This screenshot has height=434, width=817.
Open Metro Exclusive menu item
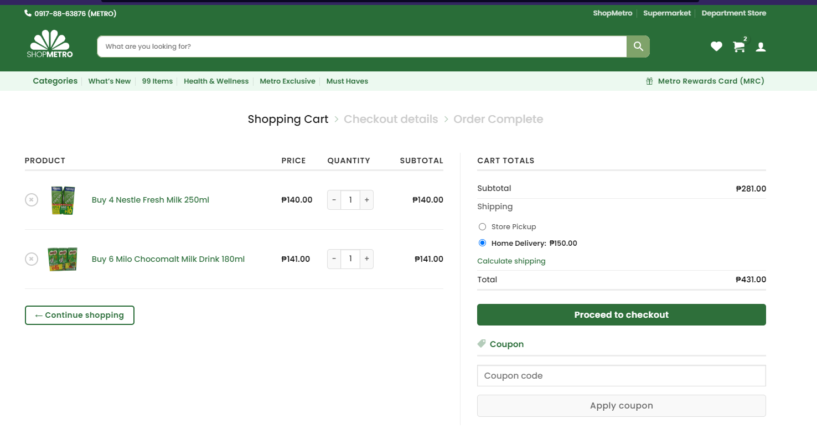click(x=287, y=81)
